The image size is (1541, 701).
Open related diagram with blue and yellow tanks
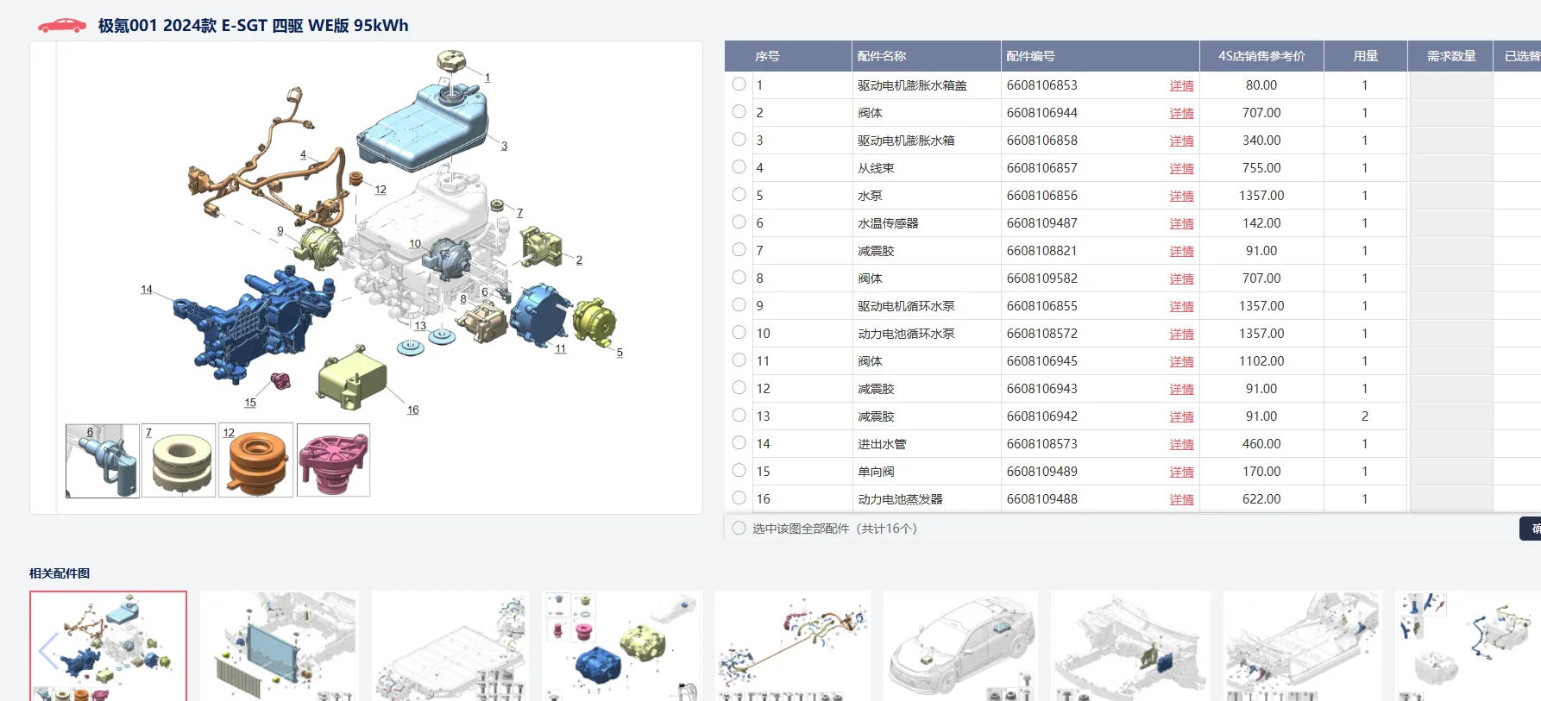[x=621, y=646]
